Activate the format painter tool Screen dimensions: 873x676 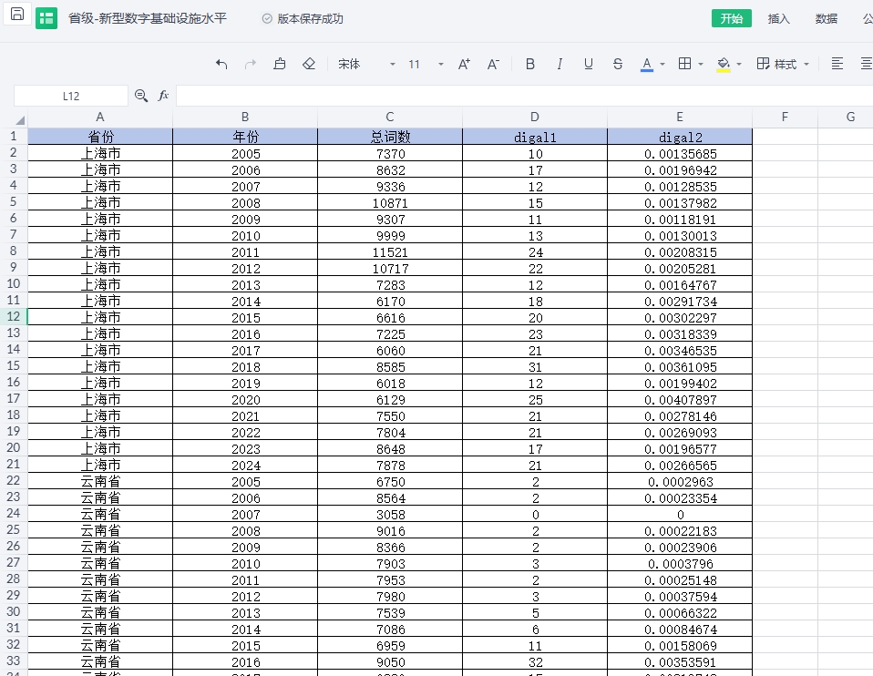280,64
